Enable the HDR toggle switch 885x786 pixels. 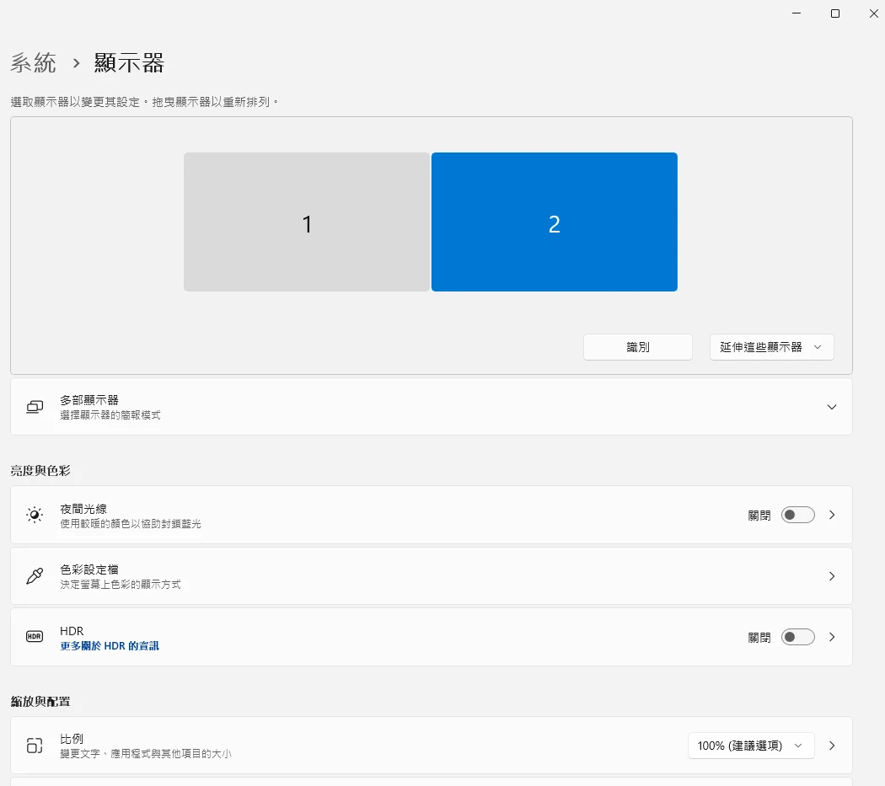[x=797, y=637]
